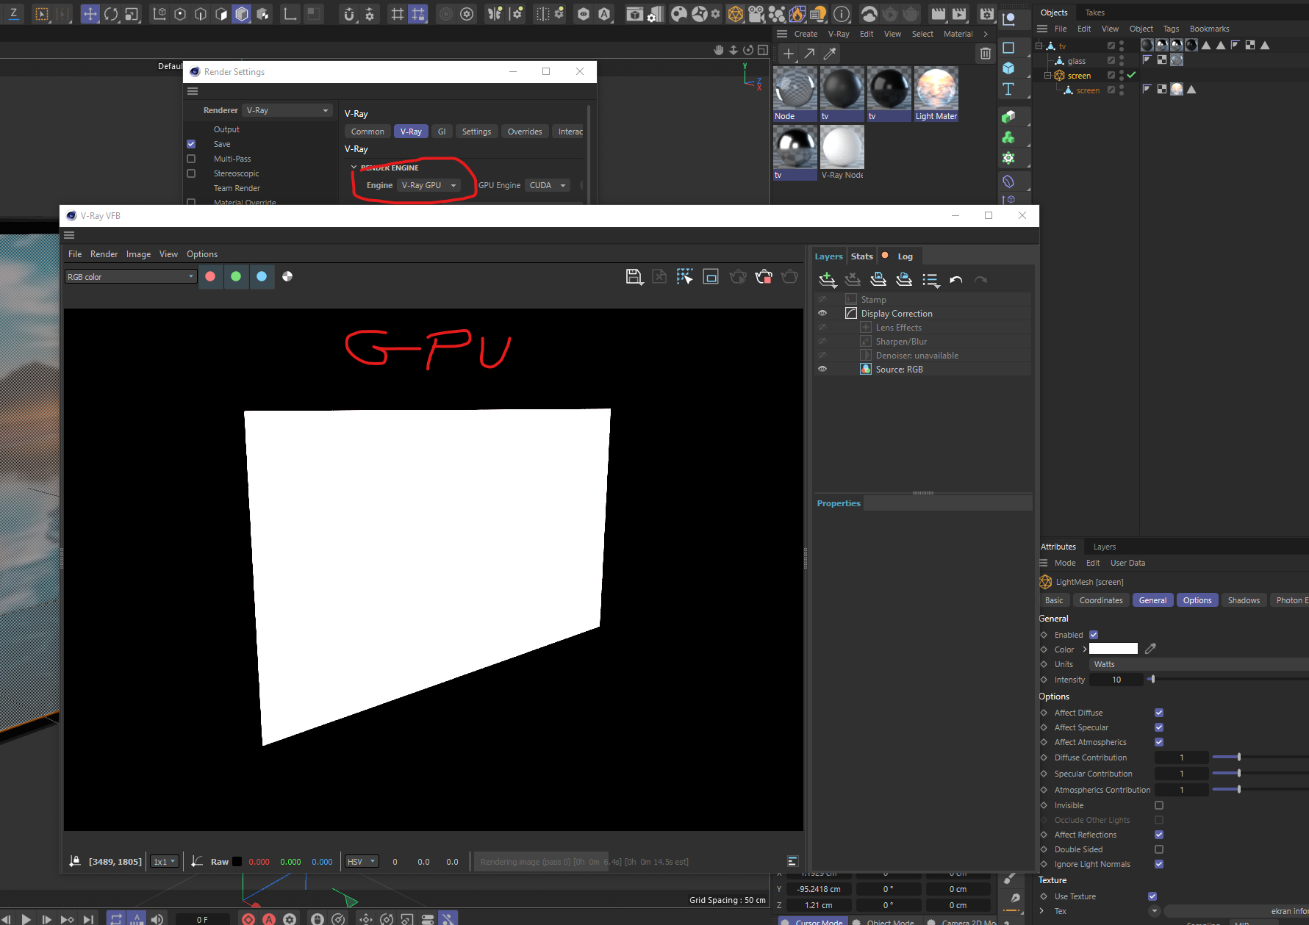Open the GPU Engine CUDA dropdown
The width and height of the screenshot is (1309, 925).
point(548,185)
